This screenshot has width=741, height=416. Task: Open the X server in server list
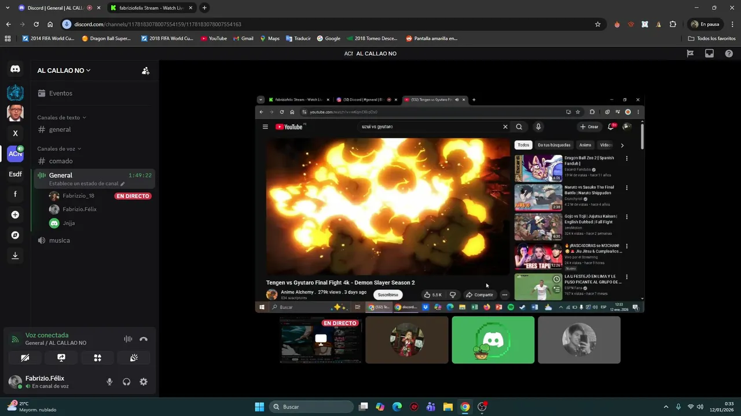[x=15, y=133]
